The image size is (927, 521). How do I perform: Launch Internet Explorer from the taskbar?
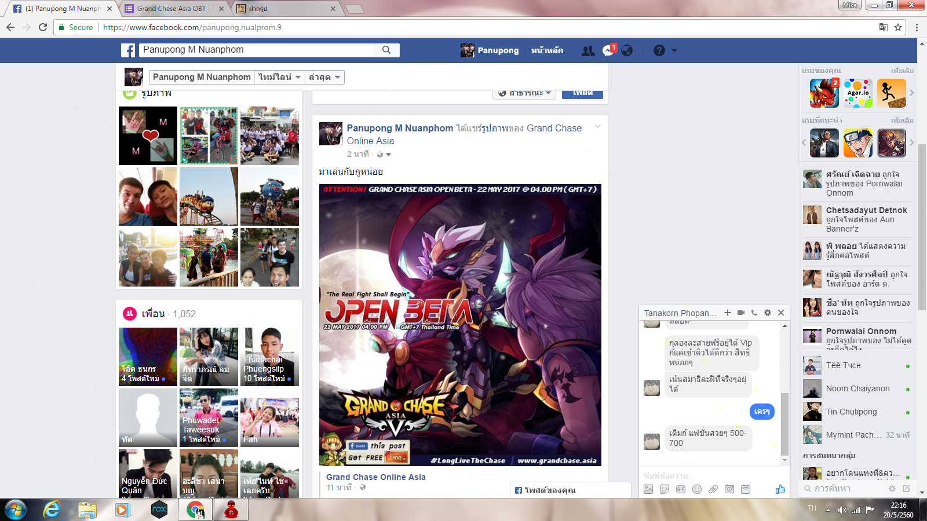[x=52, y=509]
